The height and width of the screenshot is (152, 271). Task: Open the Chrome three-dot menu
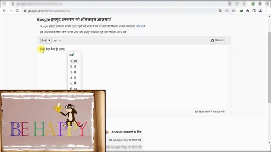tap(267, 11)
